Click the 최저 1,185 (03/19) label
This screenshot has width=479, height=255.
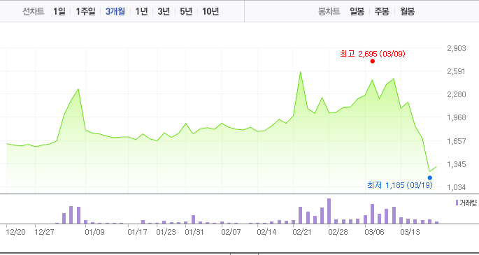[x=399, y=185]
